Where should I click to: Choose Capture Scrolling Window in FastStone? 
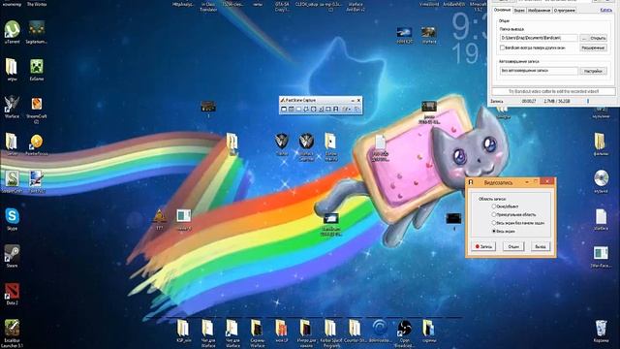click(321, 109)
